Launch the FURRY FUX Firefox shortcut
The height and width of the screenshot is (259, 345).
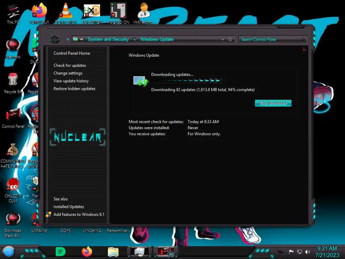pyautogui.click(x=39, y=13)
